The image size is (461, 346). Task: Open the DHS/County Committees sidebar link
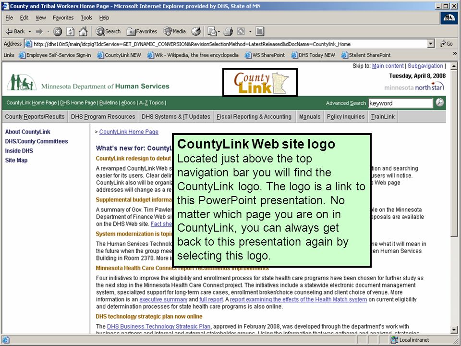pyautogui.click(x=36, y=141)
